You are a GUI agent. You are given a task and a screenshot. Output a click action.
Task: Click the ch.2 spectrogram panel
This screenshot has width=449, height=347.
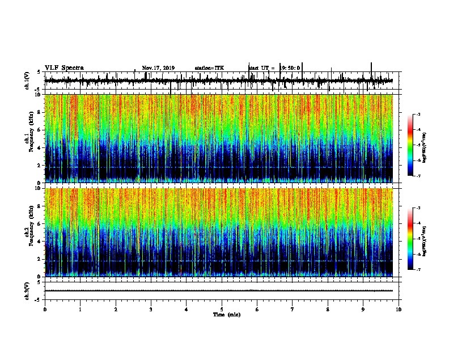point(219,232)
